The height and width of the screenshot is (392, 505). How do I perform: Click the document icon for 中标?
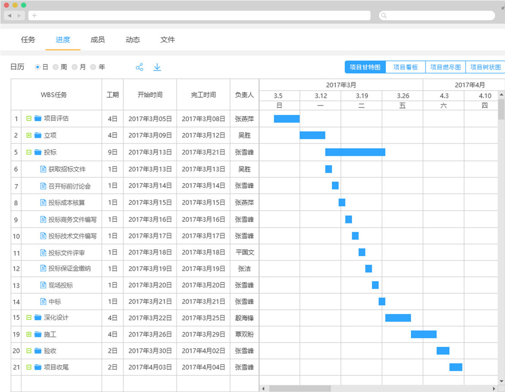pyautogui.click(x=43, y=301)
